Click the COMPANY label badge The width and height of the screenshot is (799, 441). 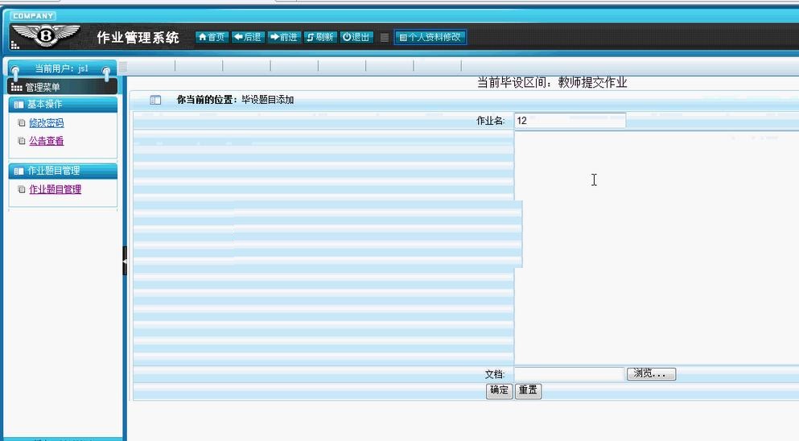pos(33,16)
